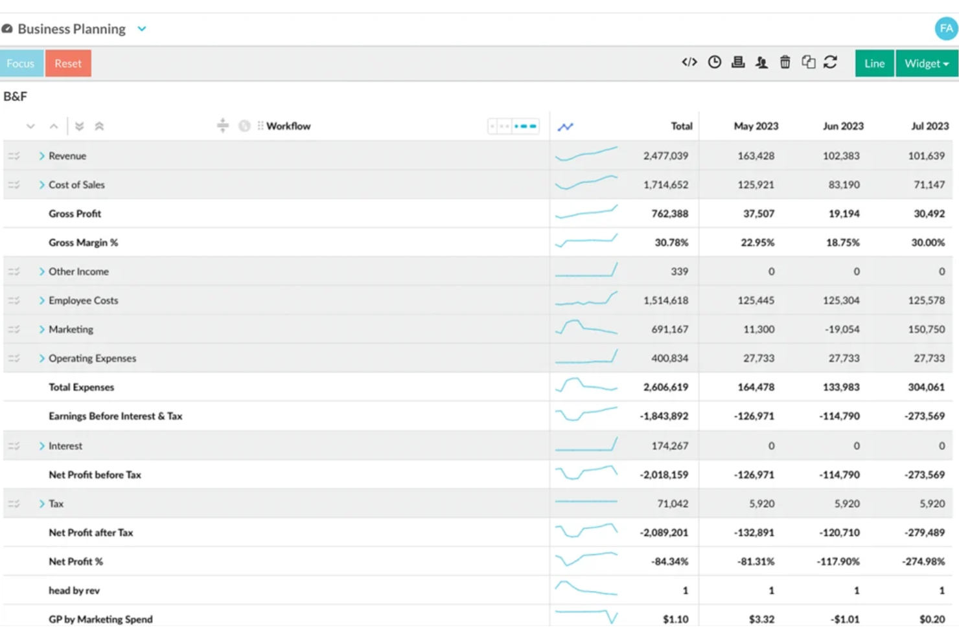959x639 pixels.
Task: Click the history clock icon in the toolbar
Action: pyautogui.click(x=715, y=62)
